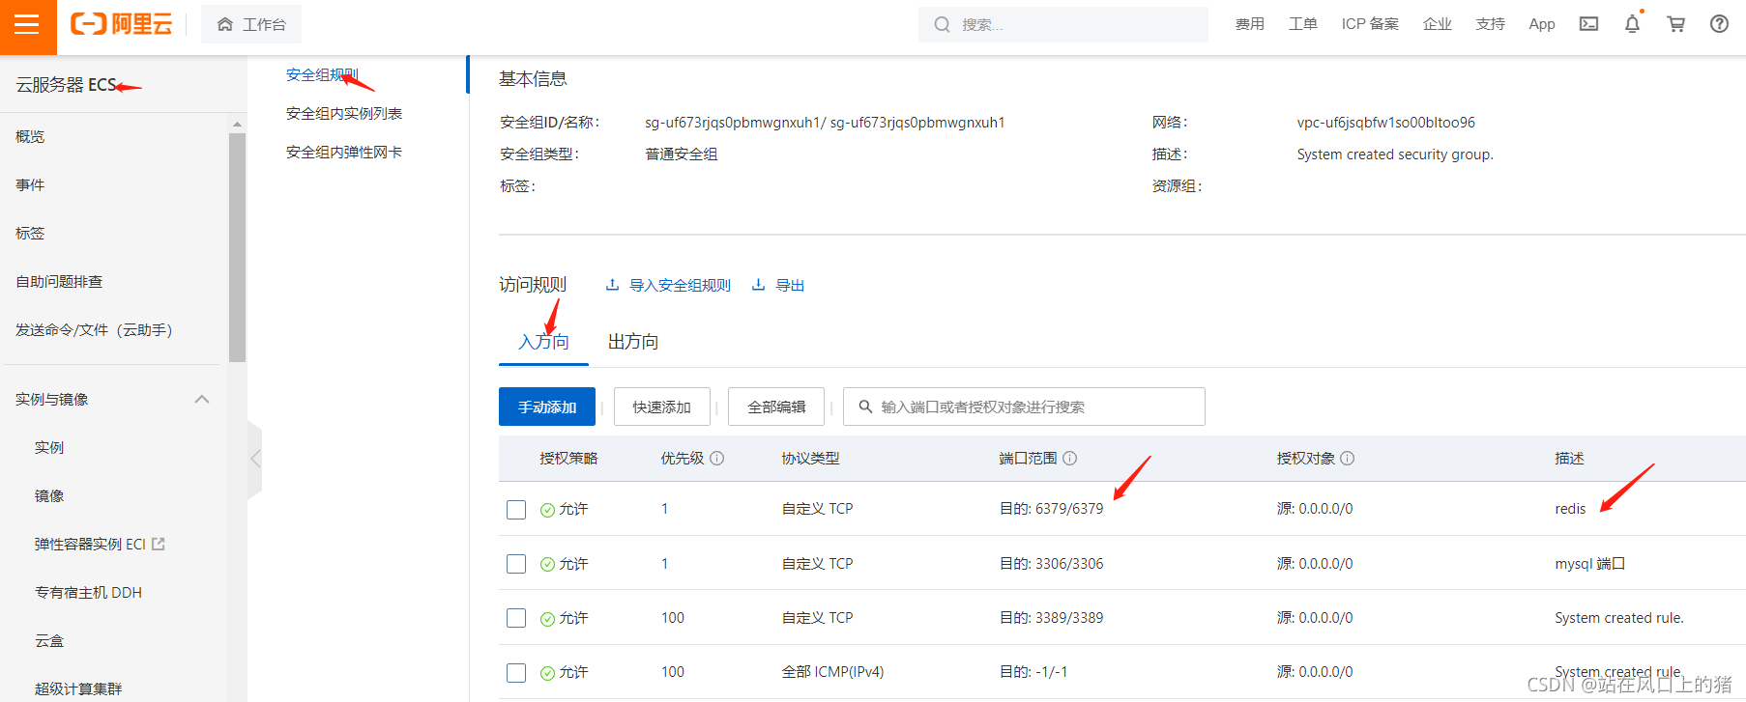Open 事件 in the sidebar
This screenshot has height=702, width=1746.
point(30,185)
